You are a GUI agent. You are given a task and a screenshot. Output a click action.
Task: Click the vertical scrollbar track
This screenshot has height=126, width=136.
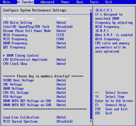pos(91,66)
